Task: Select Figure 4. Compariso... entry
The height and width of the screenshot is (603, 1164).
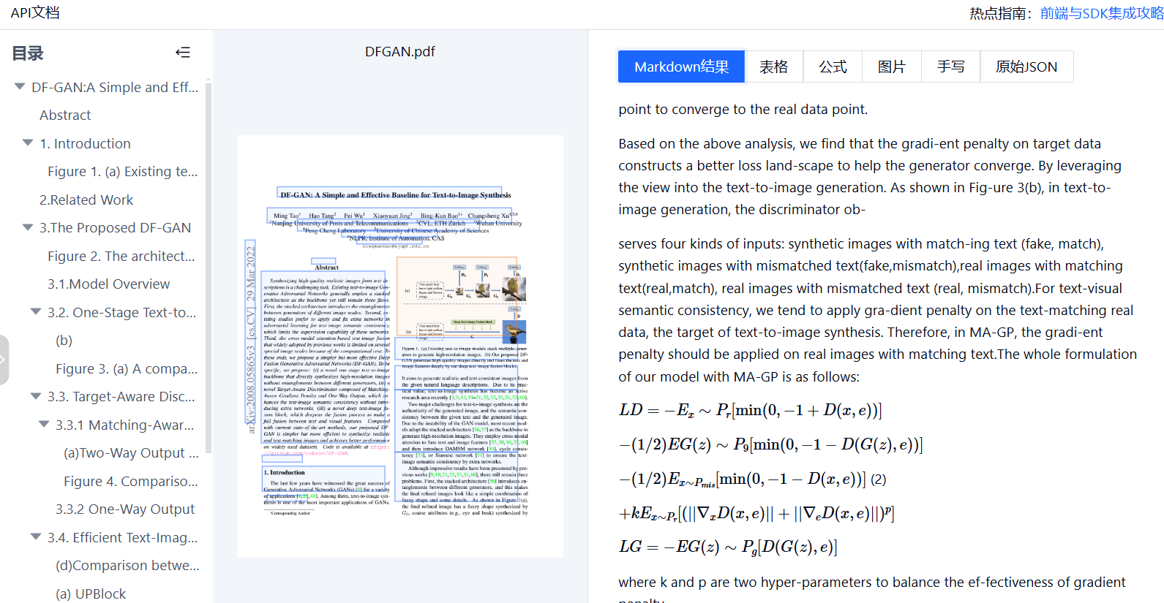Action: coord(131,481)
